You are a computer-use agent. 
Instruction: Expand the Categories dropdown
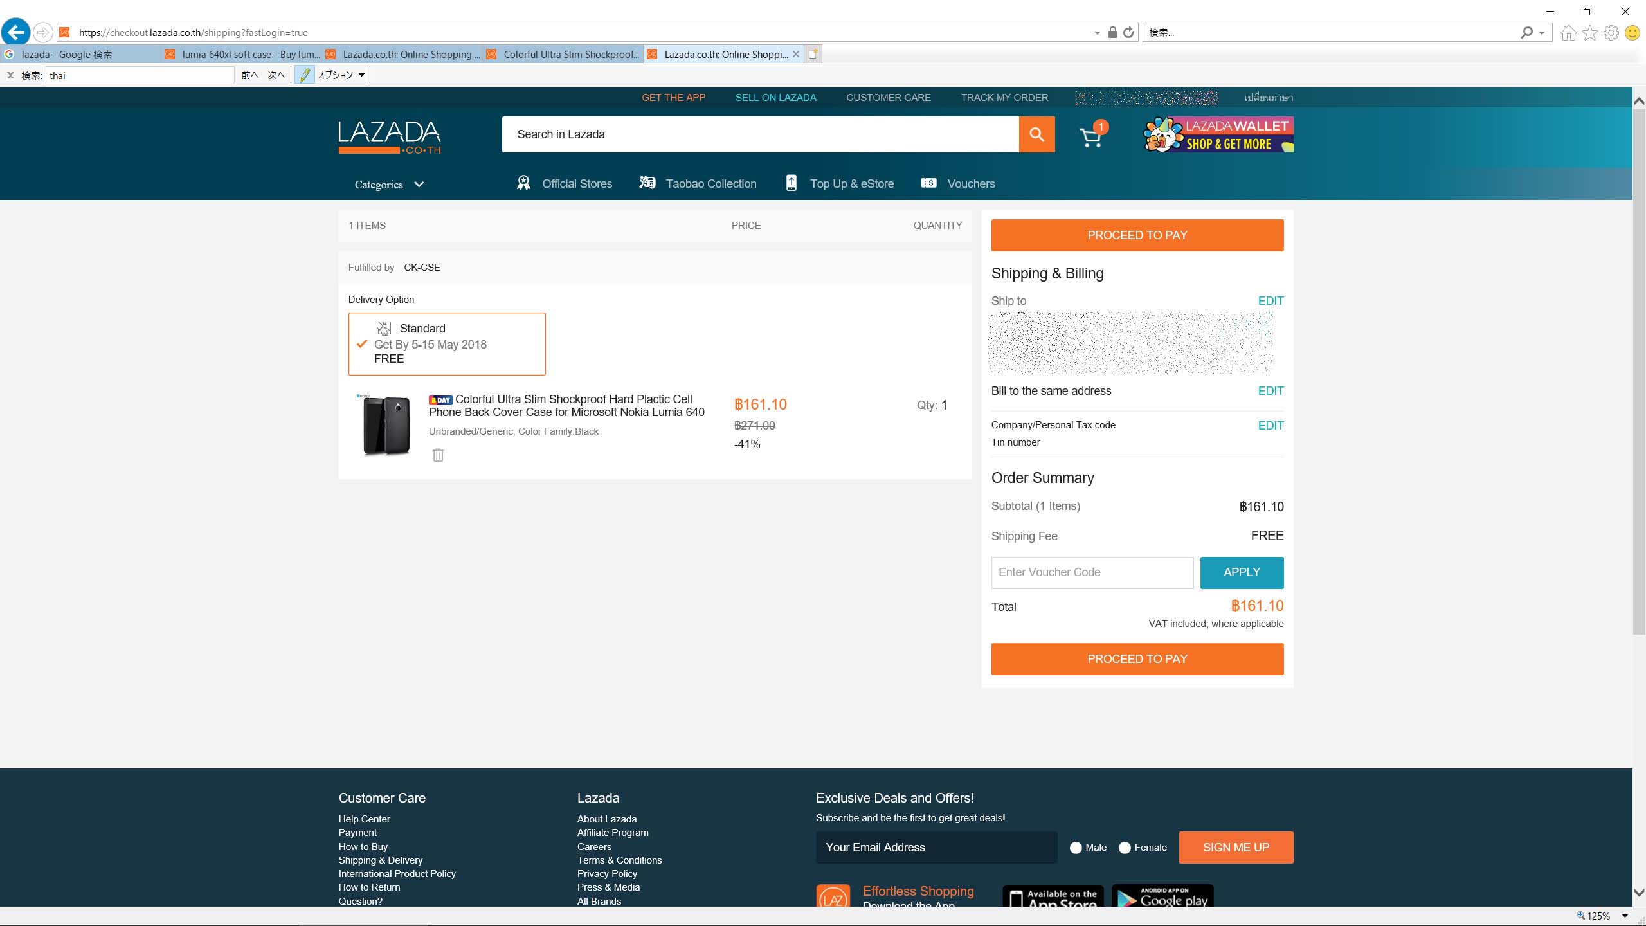point(389,185)
